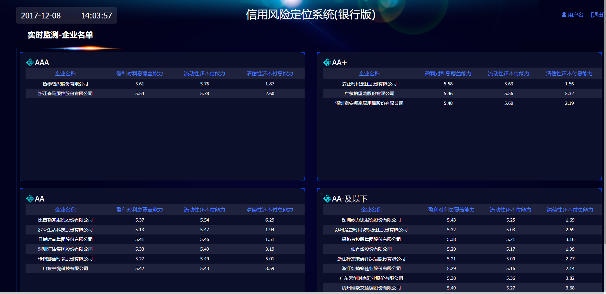
Task: Click the diamond icon beside AA+
Action: click(x=327, y=62)
